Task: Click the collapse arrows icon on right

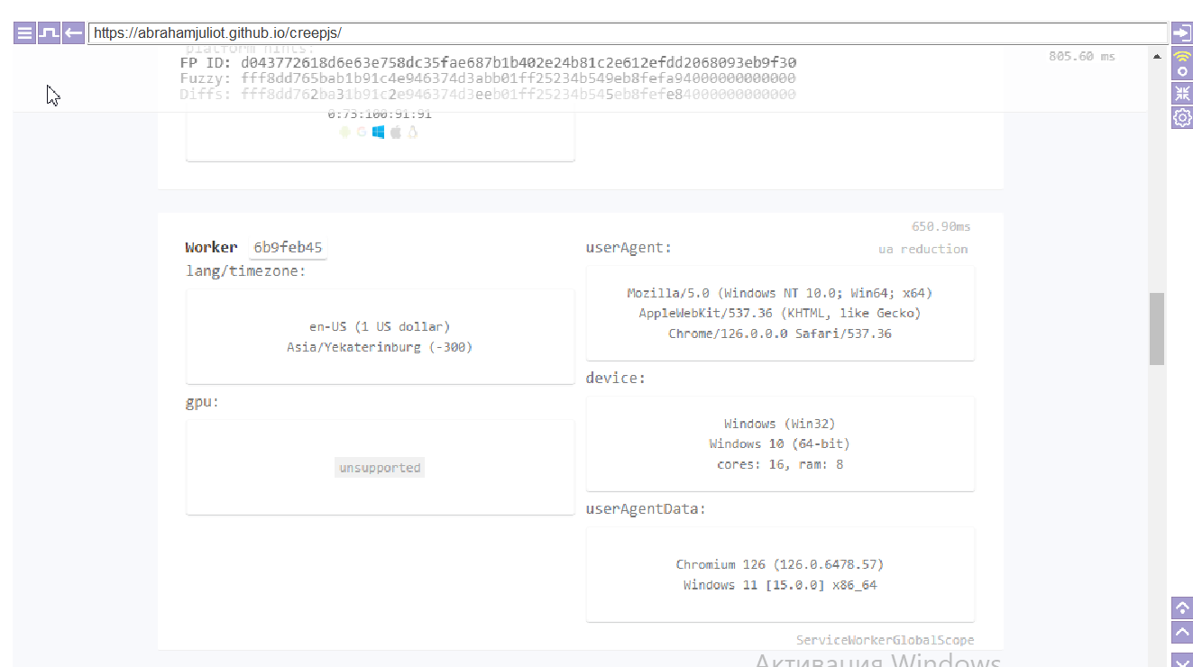Action: (1181, 93)
